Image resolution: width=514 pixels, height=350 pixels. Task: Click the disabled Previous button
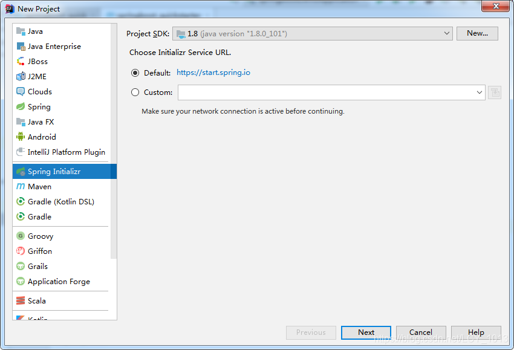pyautogui.click(x=311, y=332)
